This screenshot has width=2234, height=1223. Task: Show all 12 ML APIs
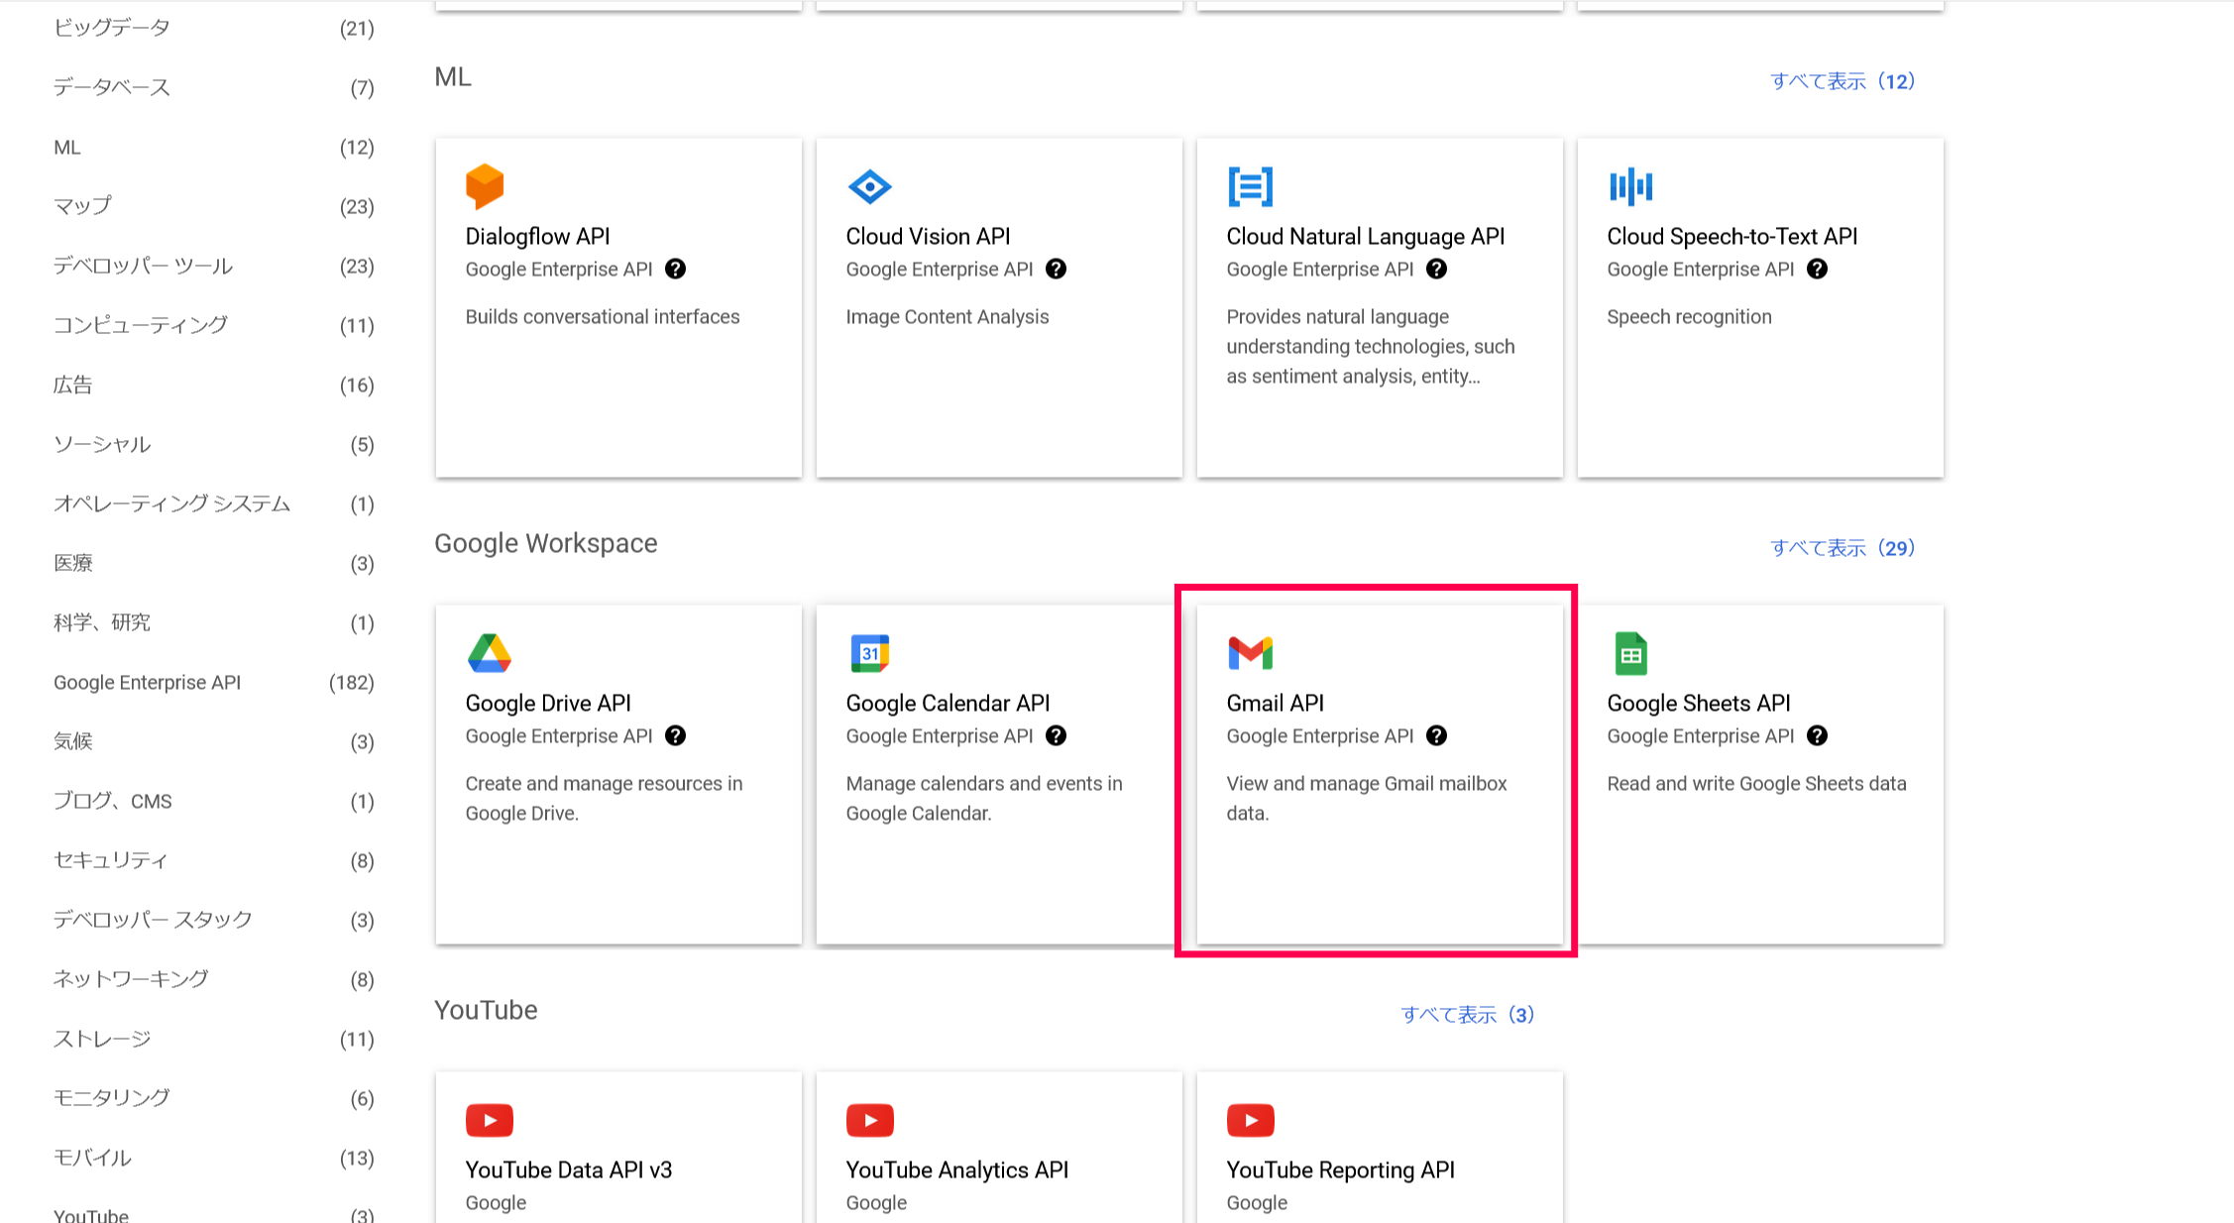[x=1842, y=81]
